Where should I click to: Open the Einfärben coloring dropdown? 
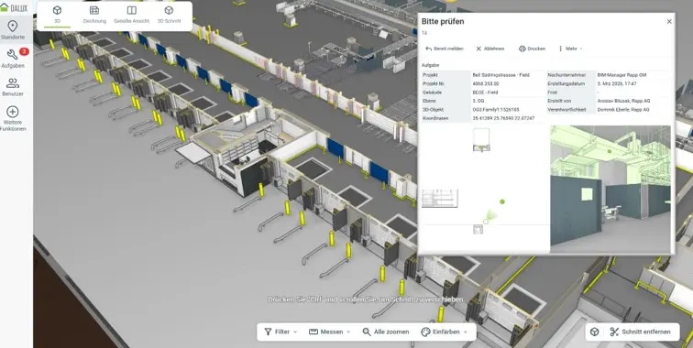[x=445, y=332]
